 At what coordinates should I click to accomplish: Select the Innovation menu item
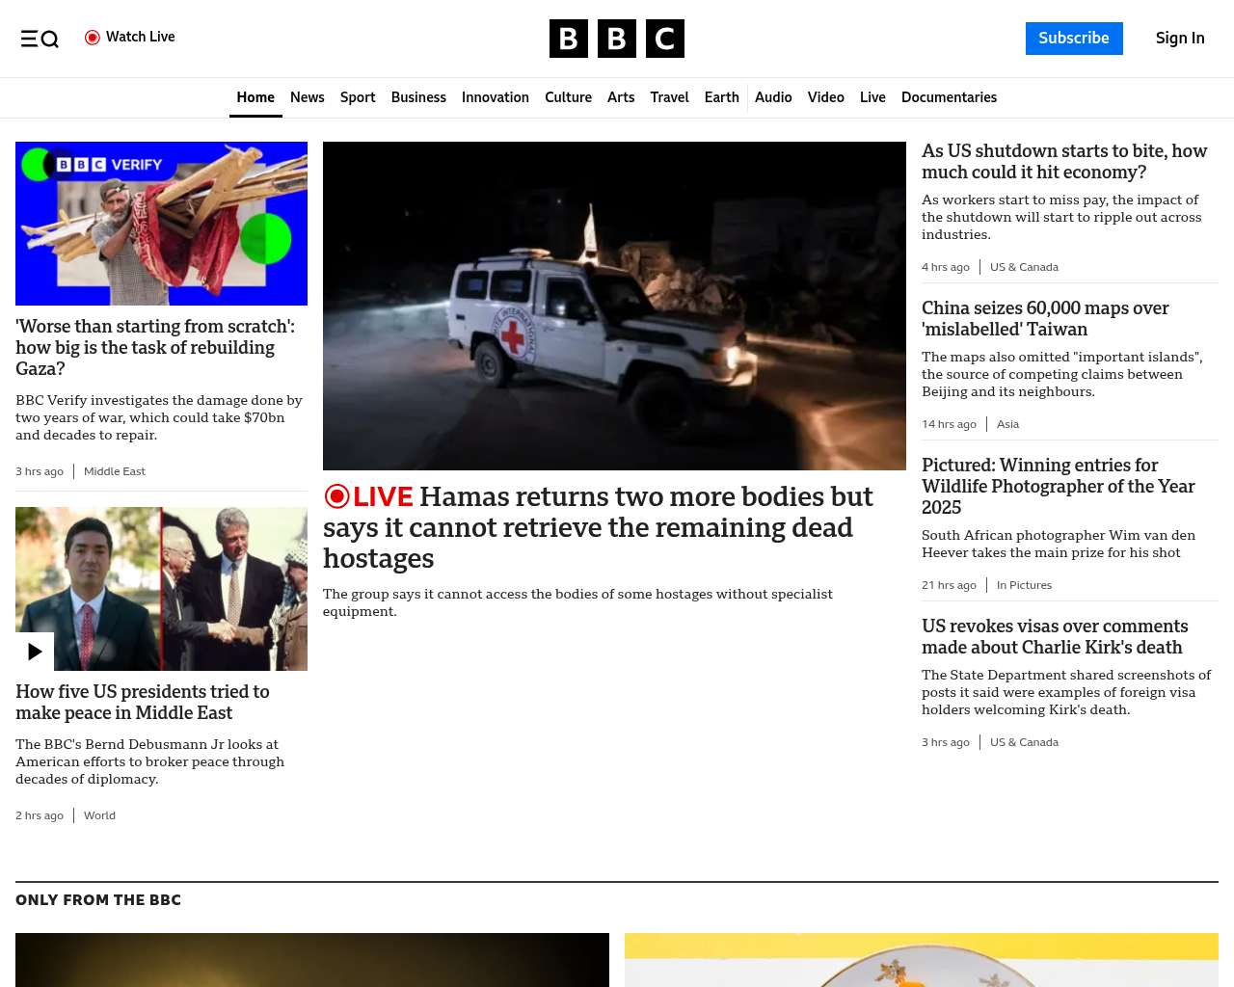point(495,97)
